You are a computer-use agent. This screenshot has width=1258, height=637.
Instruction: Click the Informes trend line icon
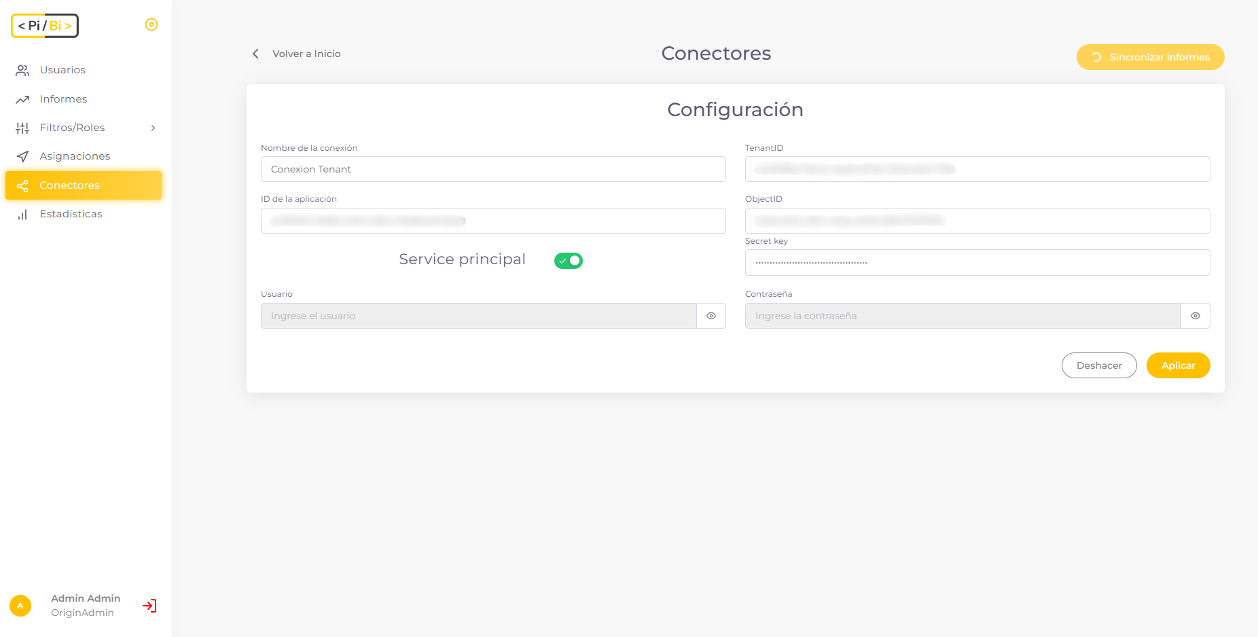pos(22,99)
